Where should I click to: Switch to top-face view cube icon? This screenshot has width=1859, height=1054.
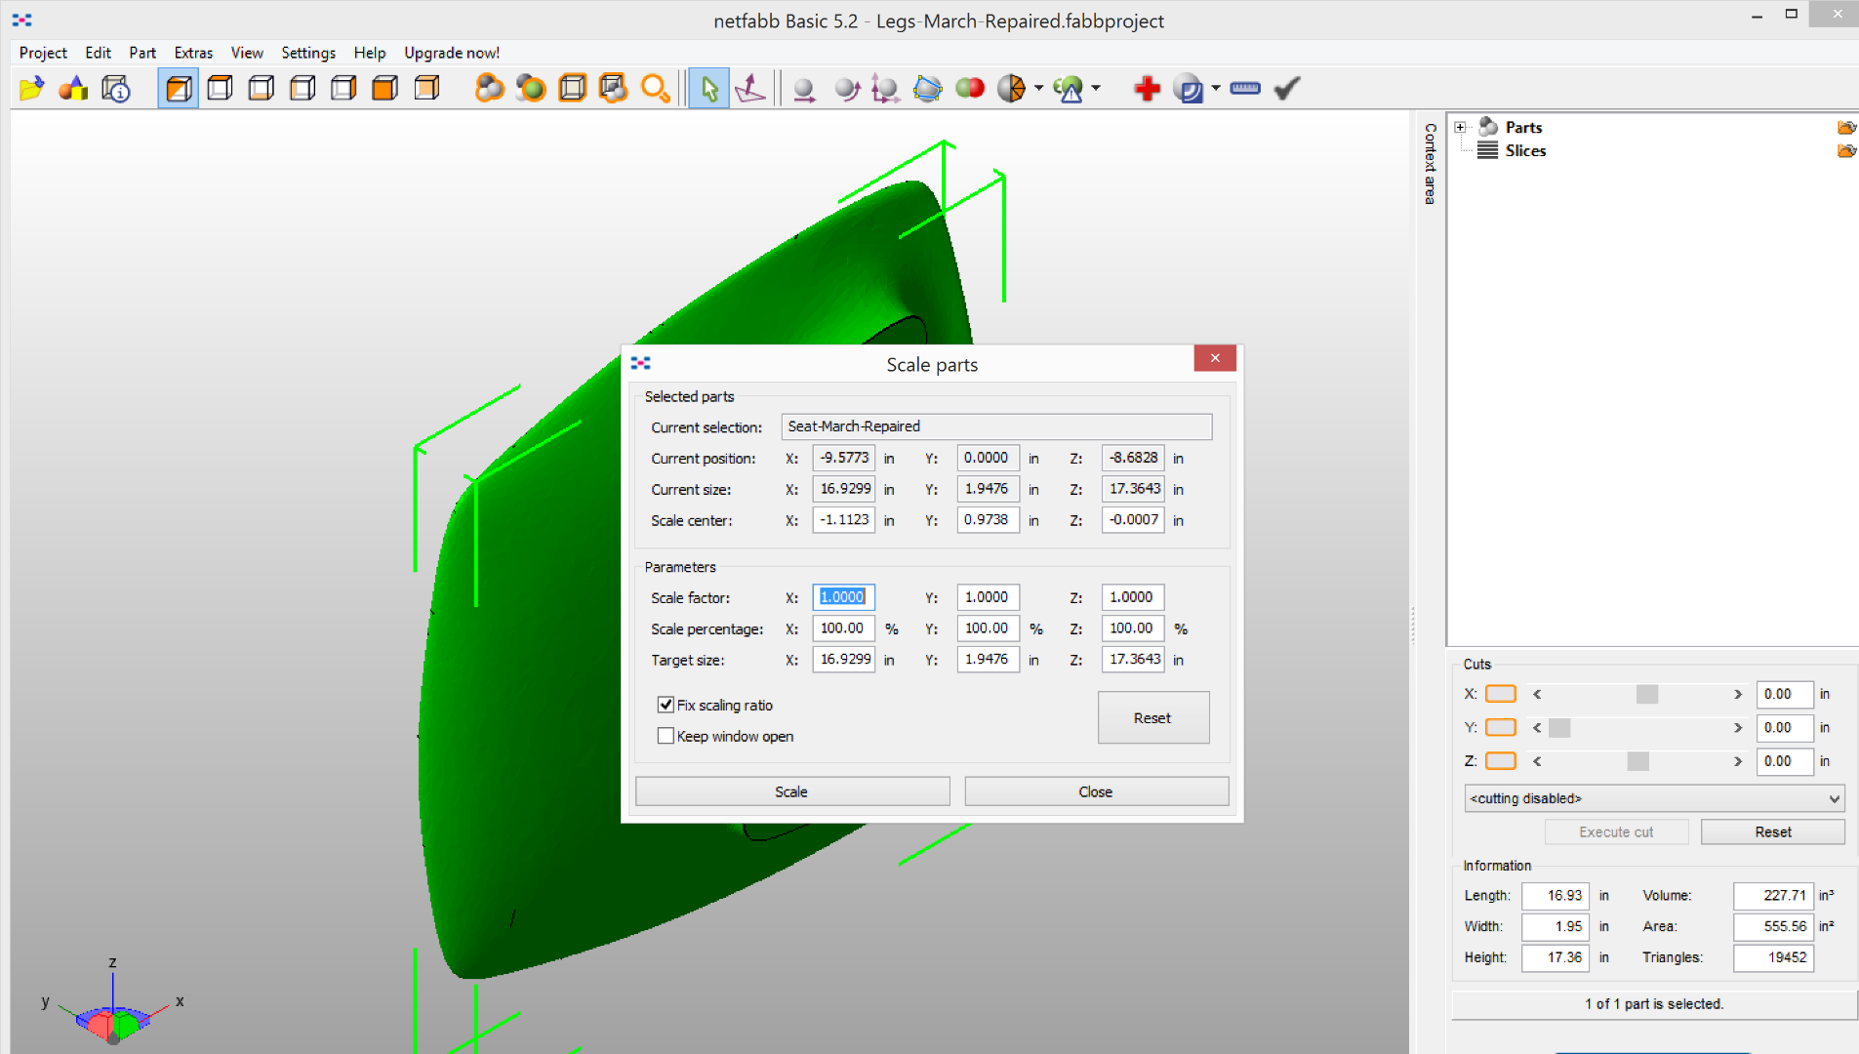click(220, 89)
